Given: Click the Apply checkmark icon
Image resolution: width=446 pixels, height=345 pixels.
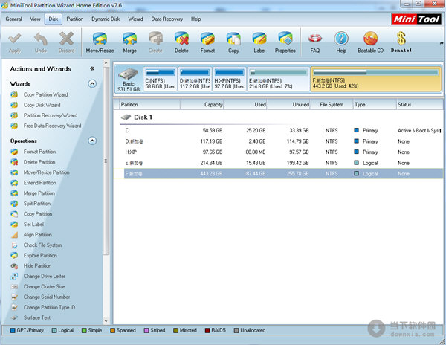Looking at the screenshot, I should 15,39.
